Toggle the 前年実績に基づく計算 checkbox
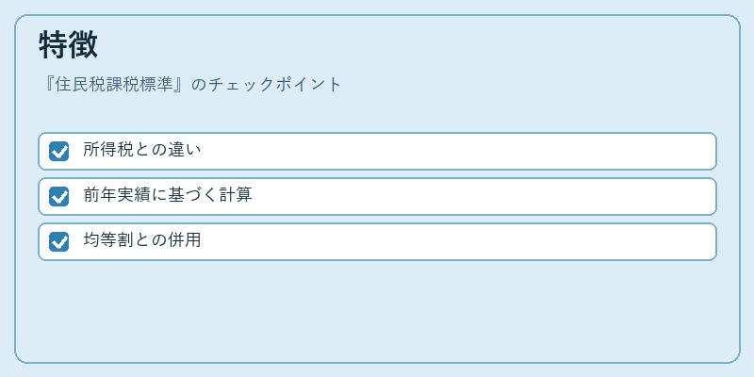The height and width of the screenshot is (377, 754). (58, 196)
